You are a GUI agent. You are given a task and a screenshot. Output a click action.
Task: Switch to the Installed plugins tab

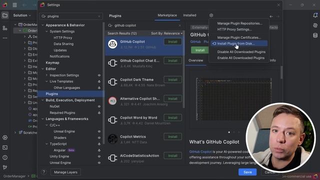click(x=189, y=15)
